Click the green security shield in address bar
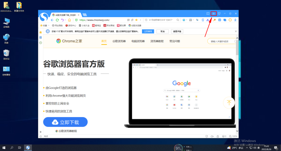Screen dimensions: 281x151 pyautogui.click(x=76, y=20)
